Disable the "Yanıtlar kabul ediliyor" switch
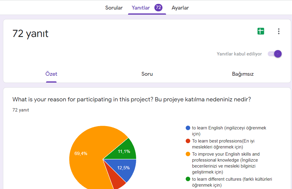The height and width of the screenshot is (189, 292). click(274, 54)
